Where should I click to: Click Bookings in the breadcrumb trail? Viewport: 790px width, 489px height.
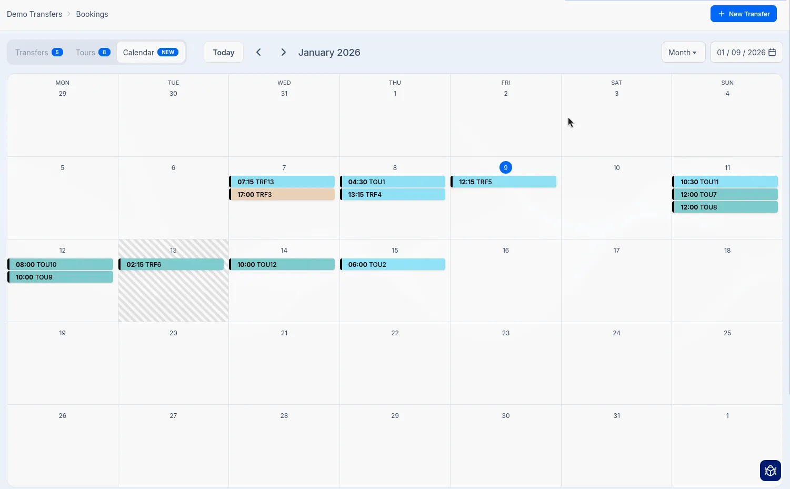coord(92,14)
